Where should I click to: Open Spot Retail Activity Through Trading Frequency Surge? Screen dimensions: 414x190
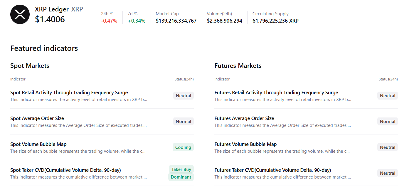69,93
